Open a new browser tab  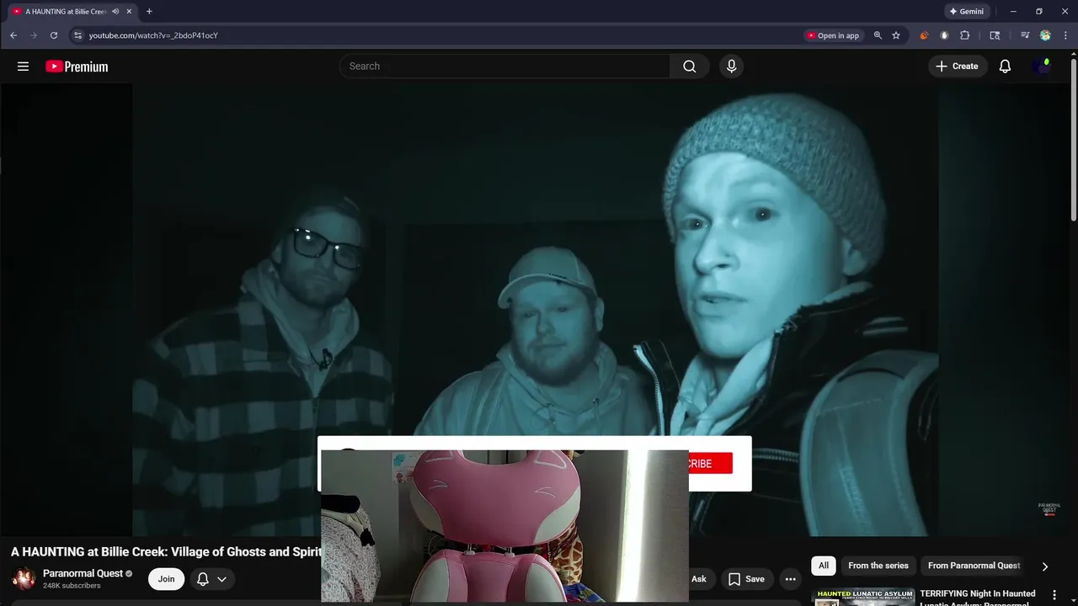pos(149,12)
